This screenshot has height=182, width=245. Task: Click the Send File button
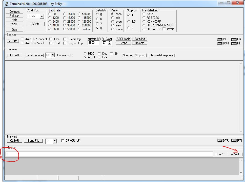(x=33, y=141)
